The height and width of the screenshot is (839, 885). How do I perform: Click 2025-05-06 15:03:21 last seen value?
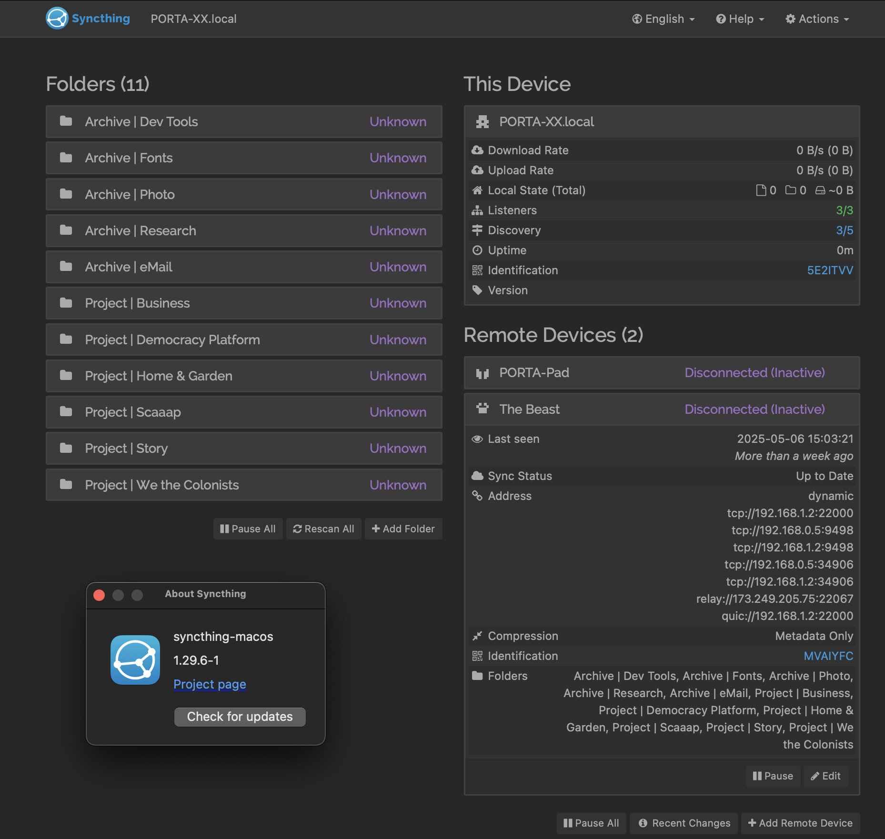(x=795, y=439)
